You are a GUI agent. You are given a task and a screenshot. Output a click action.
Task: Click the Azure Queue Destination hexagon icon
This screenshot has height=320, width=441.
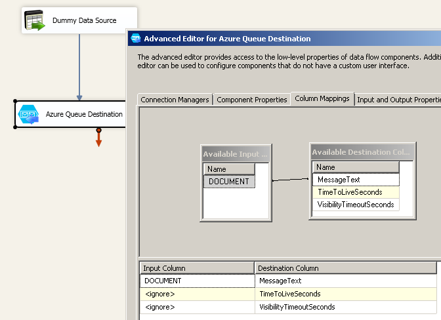click(x=28, y=114)
